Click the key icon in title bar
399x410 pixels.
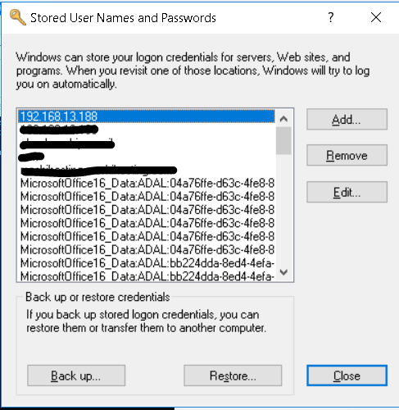(x=17, y=17)
